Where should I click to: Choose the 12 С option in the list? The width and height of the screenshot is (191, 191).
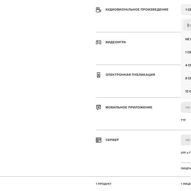186,91
